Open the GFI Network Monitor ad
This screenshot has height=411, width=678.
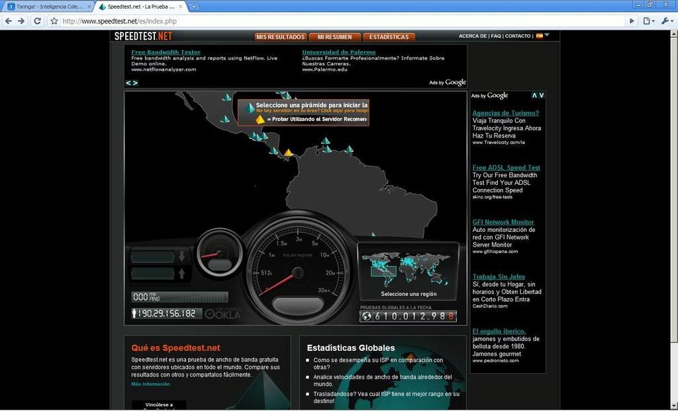[503, 222]
